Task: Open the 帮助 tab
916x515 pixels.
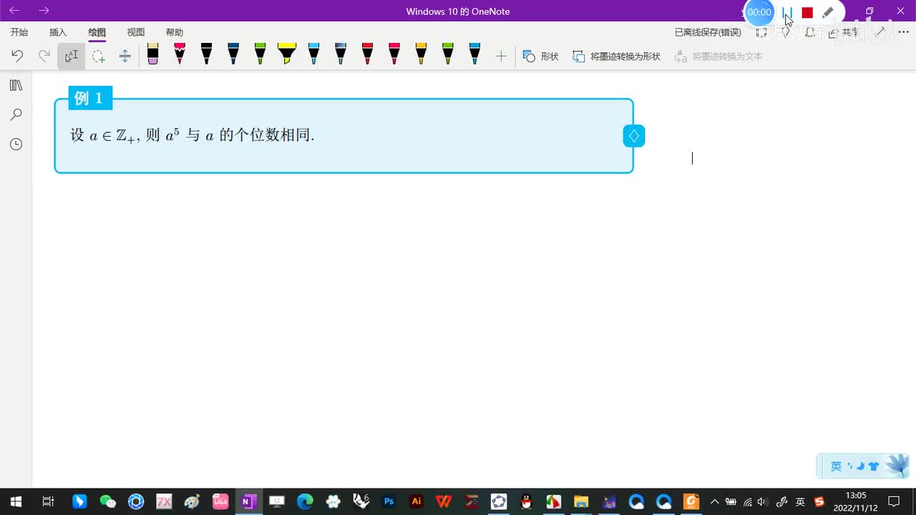Action: point(175,32)
